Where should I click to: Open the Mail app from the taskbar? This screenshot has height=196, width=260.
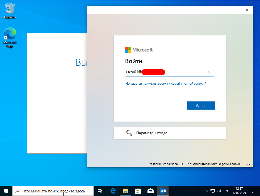pos(150,191)
